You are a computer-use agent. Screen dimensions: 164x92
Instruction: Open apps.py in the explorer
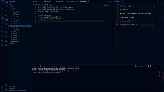click(20, 18)
